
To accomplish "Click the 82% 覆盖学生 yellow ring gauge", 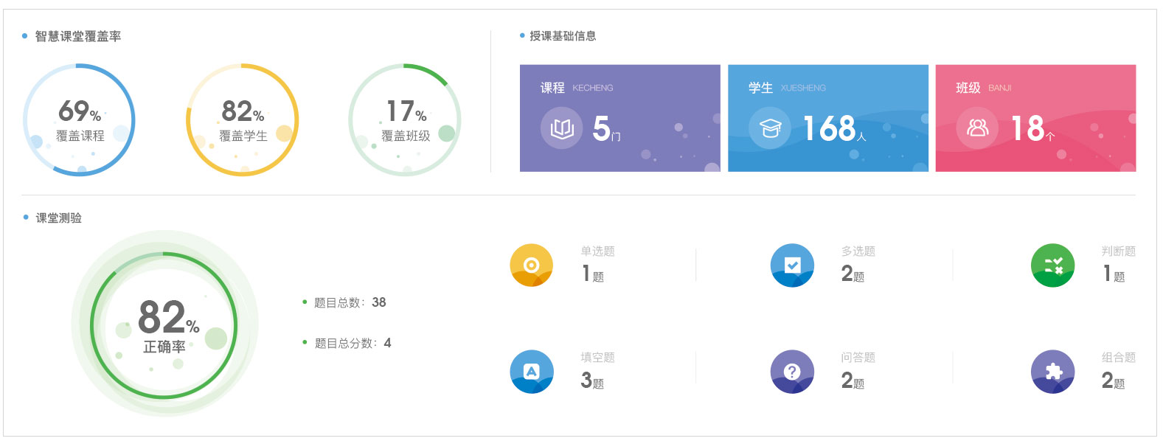I will (x=242, y=119).
